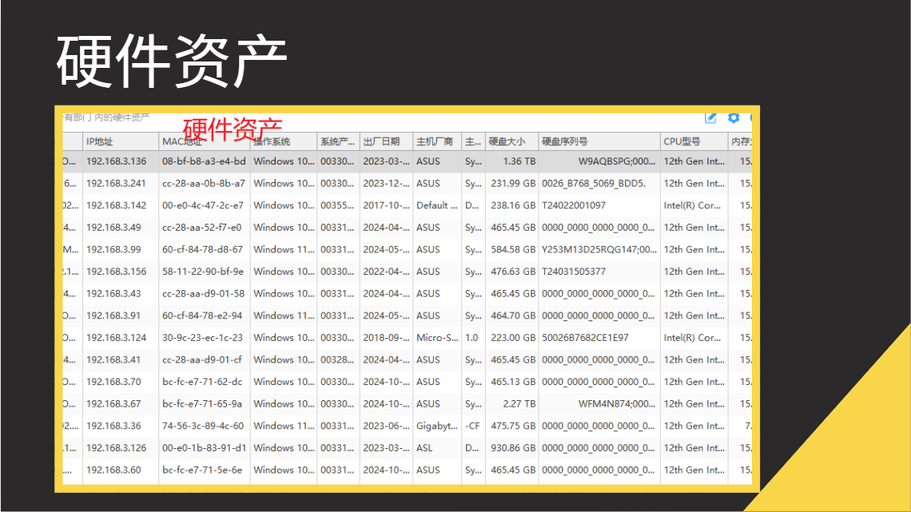Click IP address 192.168.3.43
Screen dimensions: 911x512
(x=113, y=294)
